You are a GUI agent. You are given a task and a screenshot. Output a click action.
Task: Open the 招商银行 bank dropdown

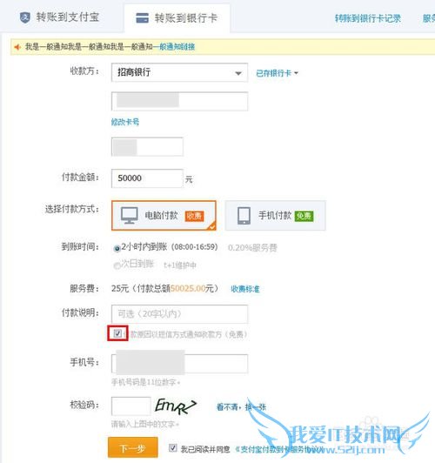click(179, 72)
